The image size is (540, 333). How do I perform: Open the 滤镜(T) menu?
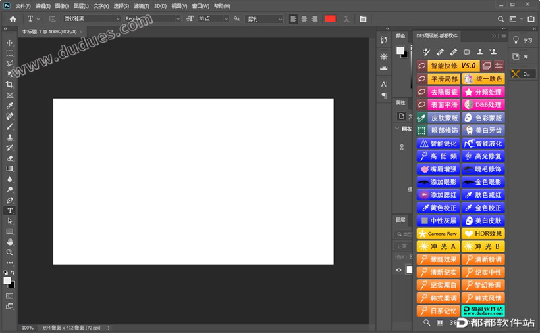click(x=142, y=6)
